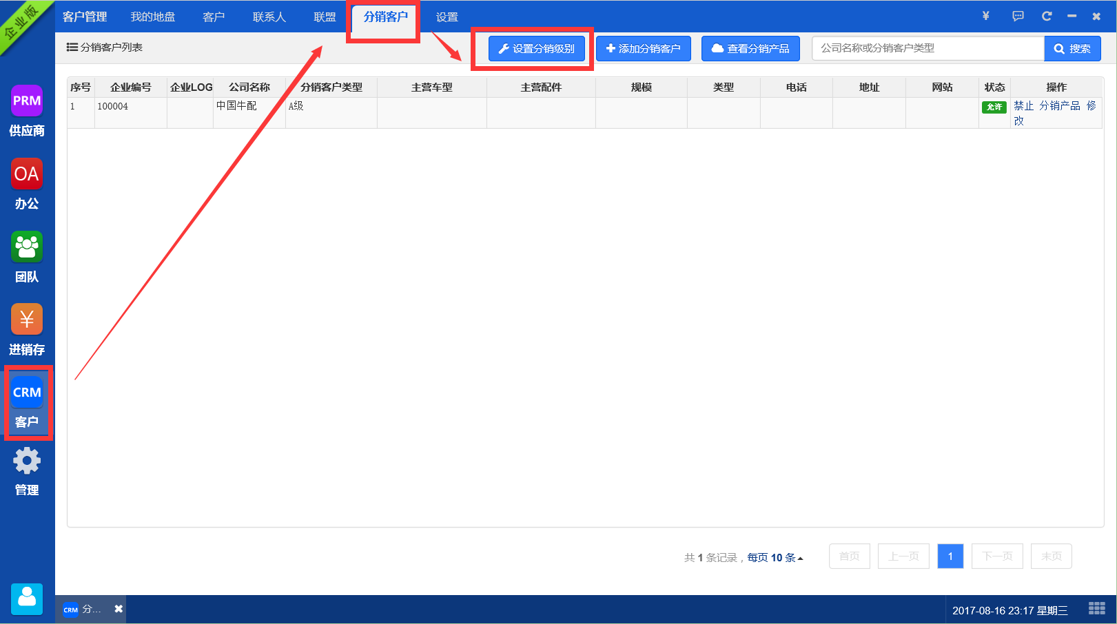Click the 禁止 link in the row
This screenshot has width=1117, height=624.
1023,105
